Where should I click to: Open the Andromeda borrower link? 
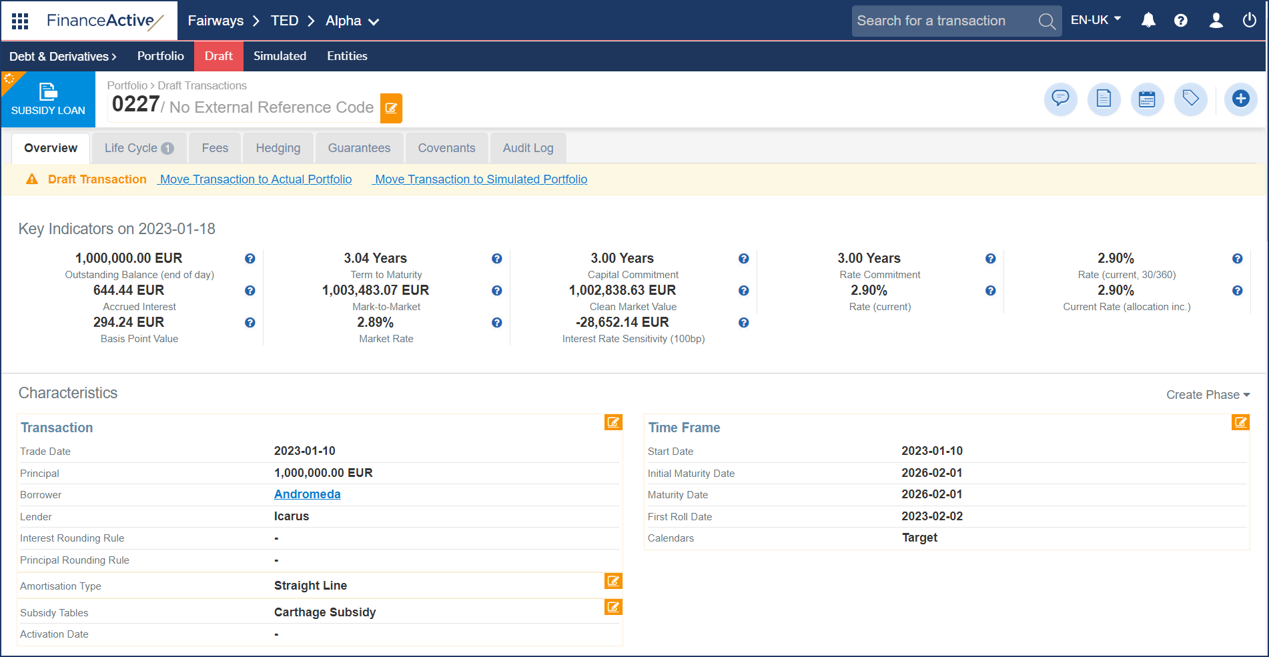pos(307,494)
